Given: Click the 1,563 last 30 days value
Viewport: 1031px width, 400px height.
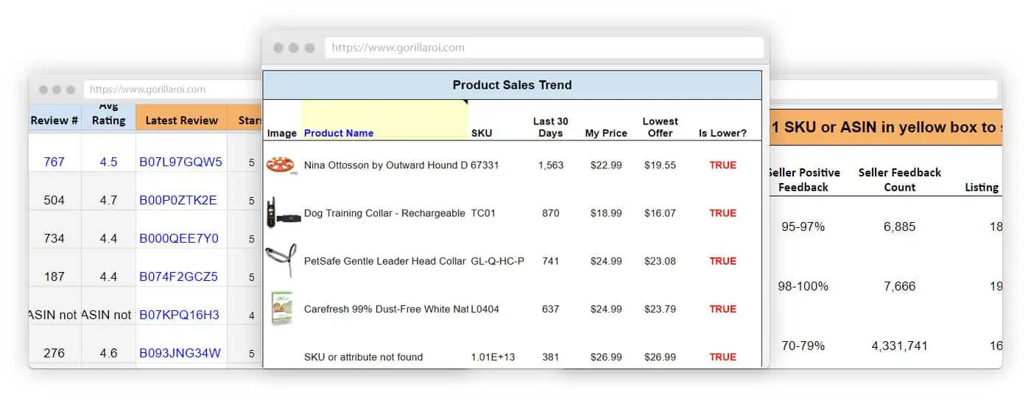Looking at the screenshot, I should coord(551,165).
